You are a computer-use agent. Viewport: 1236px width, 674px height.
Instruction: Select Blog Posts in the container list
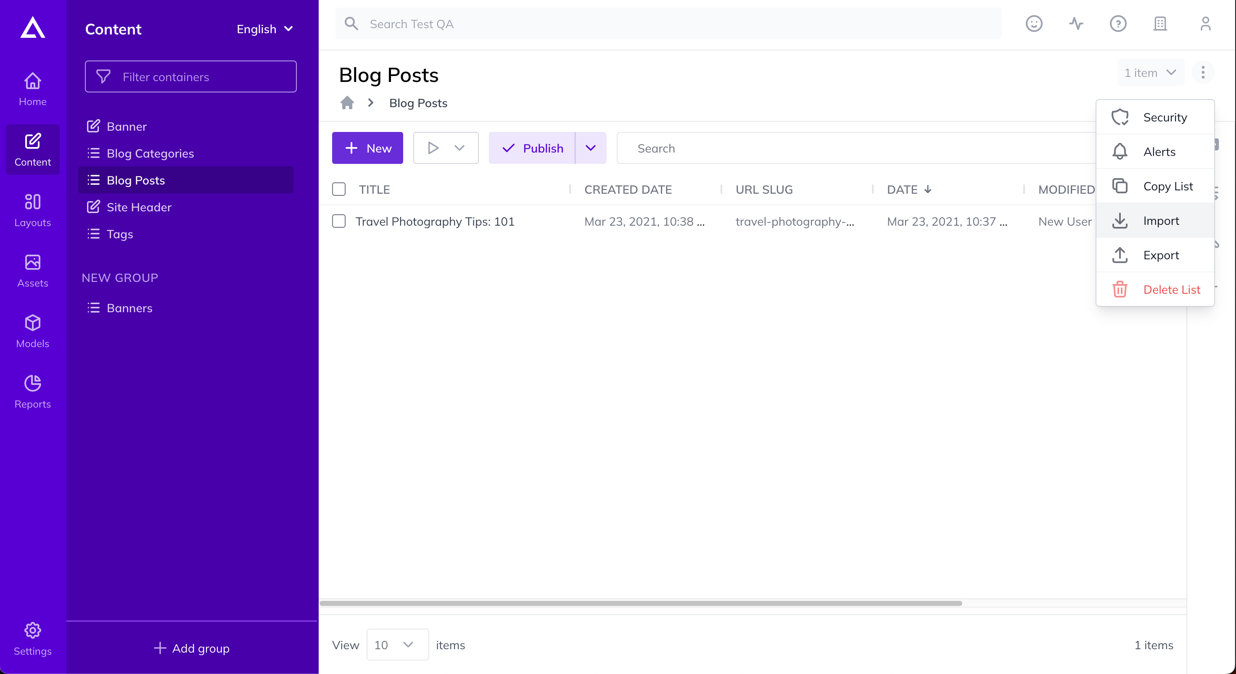pos(186,180)
